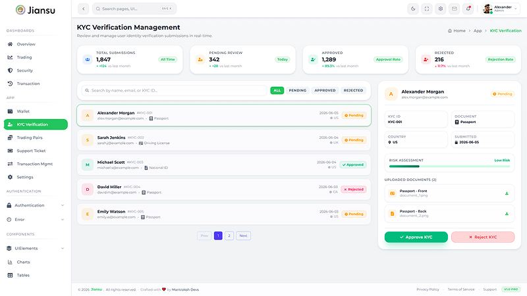Screen dimensions: 527x296
Task: Open mail envelope icon
Action: pos(455,9)
